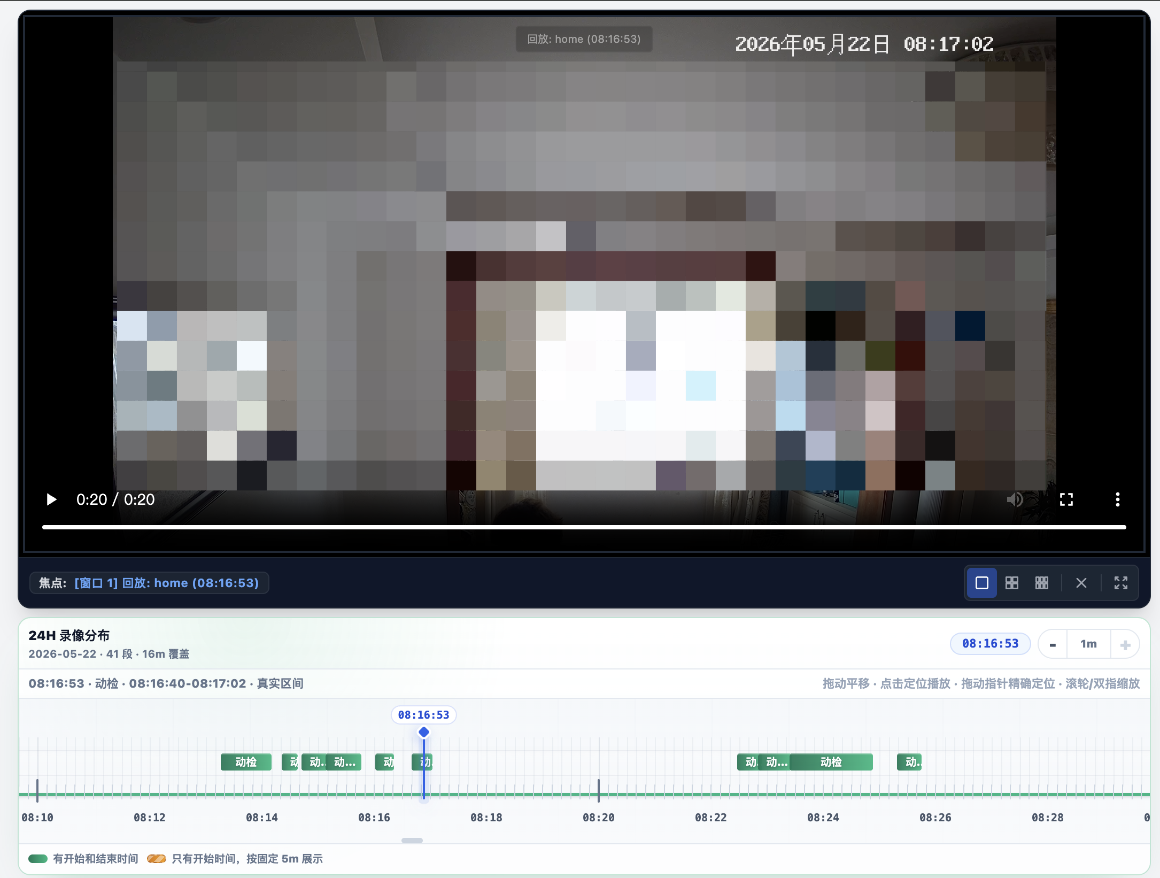Click the 1m zoom level indicator
Viewport: 1160px width, 878px height.
click(1088, 644)
